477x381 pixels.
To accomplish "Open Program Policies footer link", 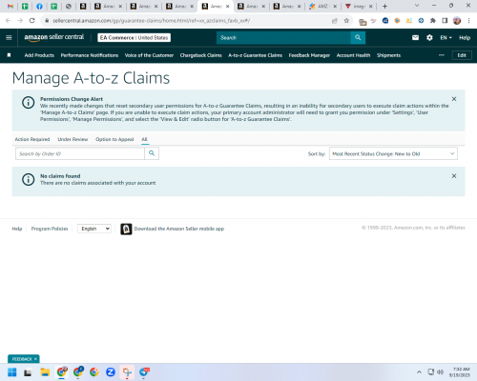I will coord(50,229).
